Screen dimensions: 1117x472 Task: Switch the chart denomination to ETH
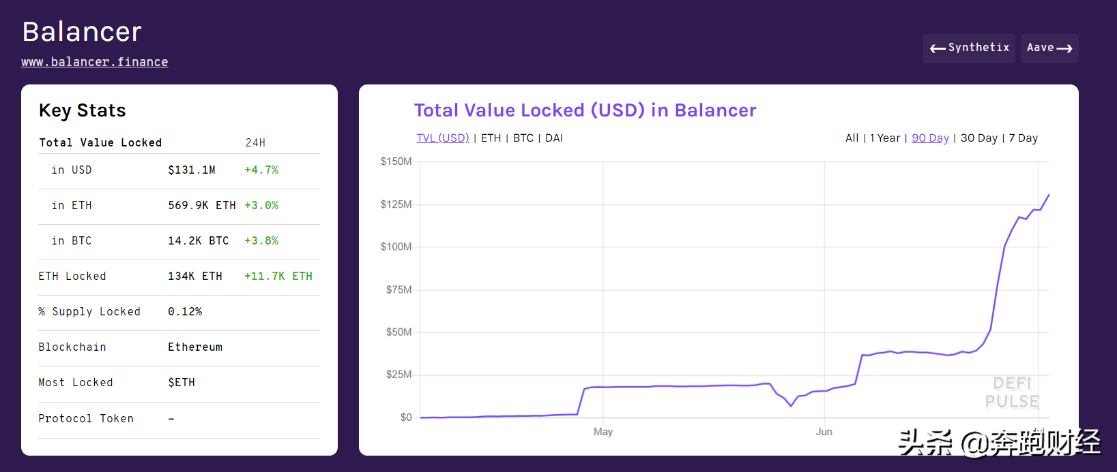491,138
